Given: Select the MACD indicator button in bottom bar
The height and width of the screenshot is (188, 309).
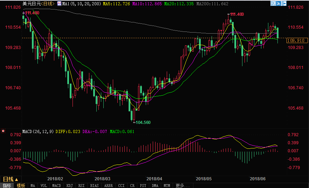Looking at the screenshot, I should coord(56,186).
